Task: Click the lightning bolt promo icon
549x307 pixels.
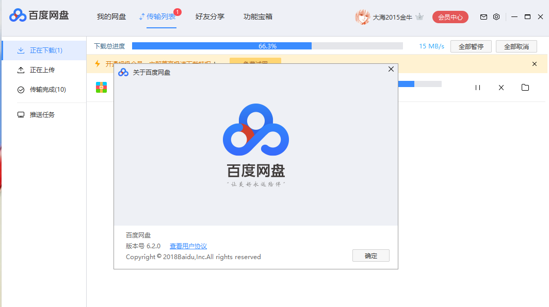Action: (x=98, y=64)
